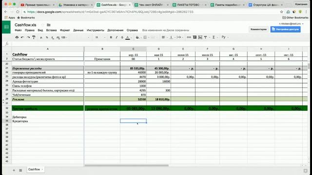Click the blue Настройки доступа button
The width and height of the screenshot is (312, 175).
coord(285,29)
